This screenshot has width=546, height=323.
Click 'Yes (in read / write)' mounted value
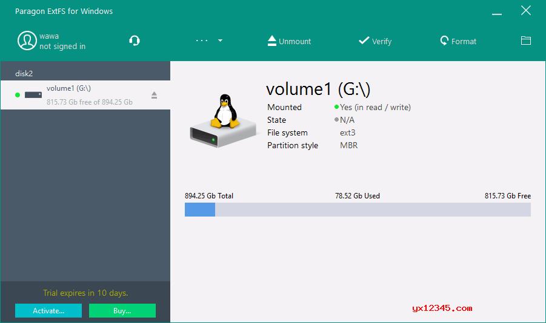(375, 107)
